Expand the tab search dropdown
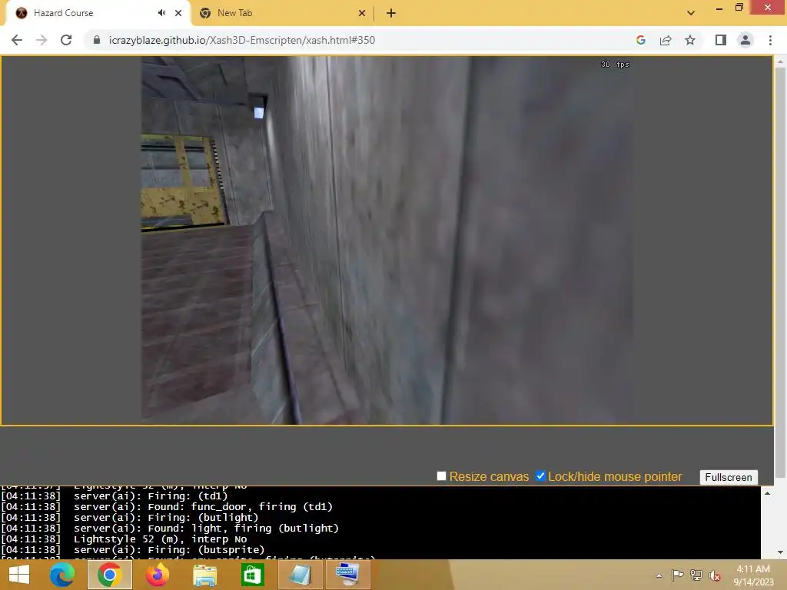Screen dimensions: 787x590 tap(691, 13)
